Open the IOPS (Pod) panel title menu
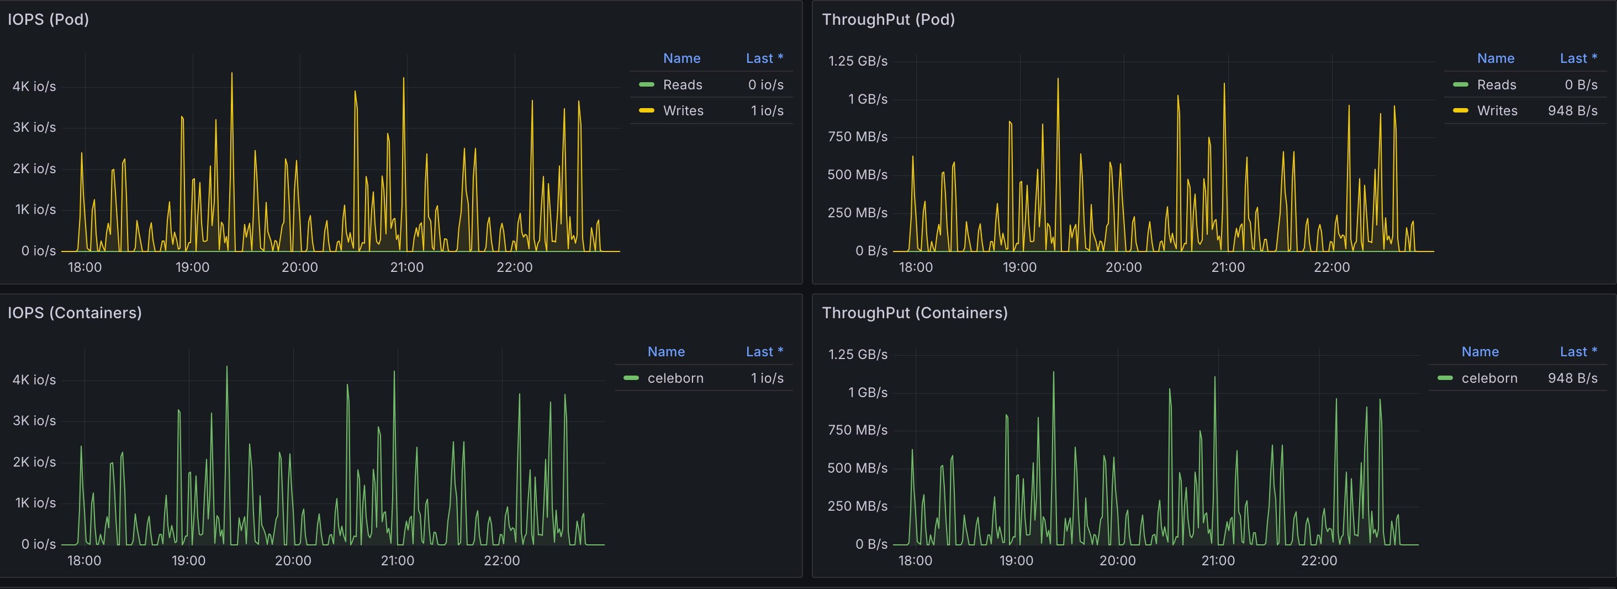Image resolution: width=1617 pixels, height=589 pixels. point(49,19)
